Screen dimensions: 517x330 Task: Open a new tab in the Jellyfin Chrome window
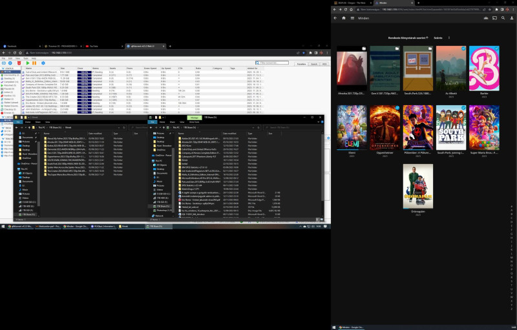pyautogui.click(x=418, y=3)
